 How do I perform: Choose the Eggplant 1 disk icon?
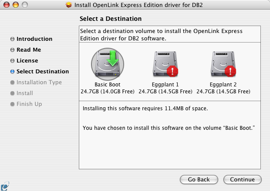(165, 64)
